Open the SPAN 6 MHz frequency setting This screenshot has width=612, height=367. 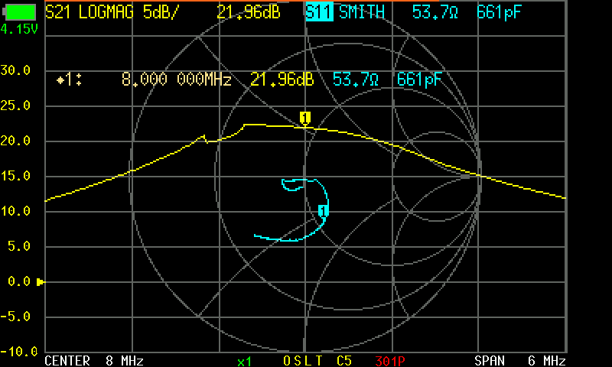pyautogui.click(x=520, y=360)
